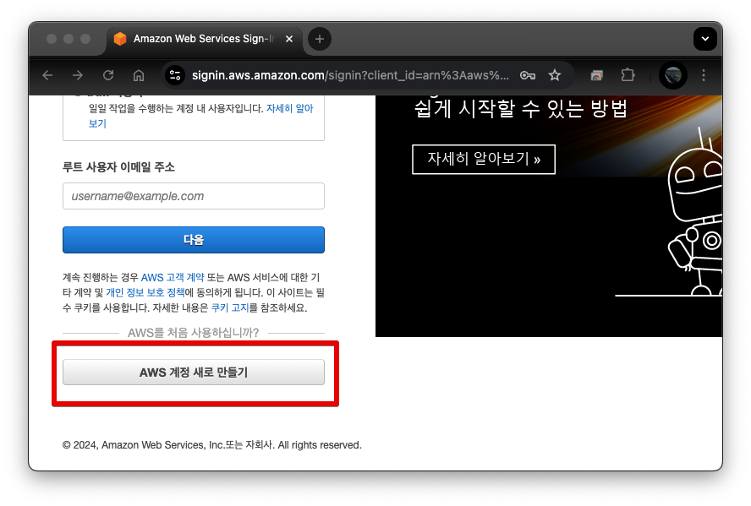
Task: Click the address bar URL
Action: 350,75
